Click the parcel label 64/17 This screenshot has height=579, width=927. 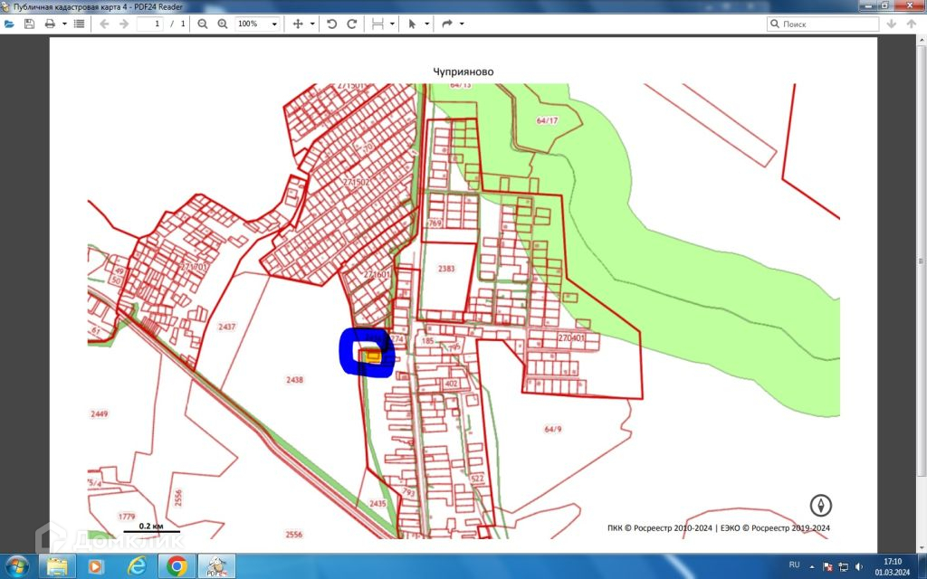click(x=547, y=120)
